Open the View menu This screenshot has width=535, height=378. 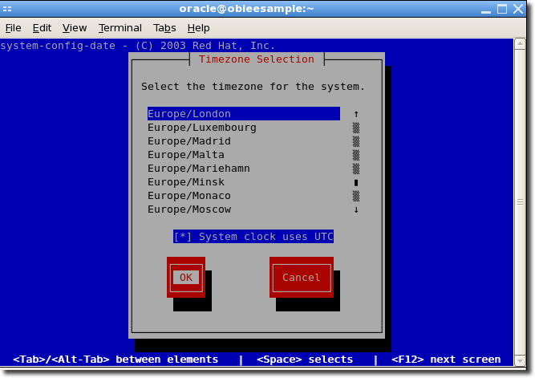coord(75,28)
